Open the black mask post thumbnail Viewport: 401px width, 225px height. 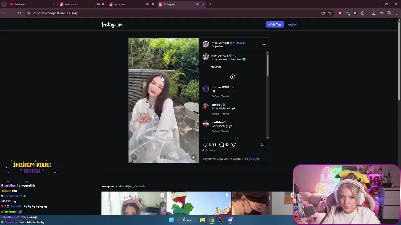262,203
